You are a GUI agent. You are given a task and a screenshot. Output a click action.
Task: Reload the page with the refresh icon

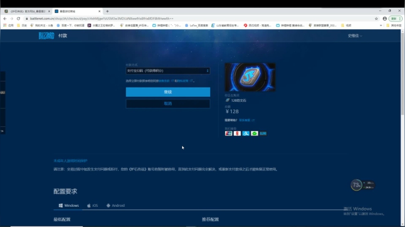(x=19, y=19)
